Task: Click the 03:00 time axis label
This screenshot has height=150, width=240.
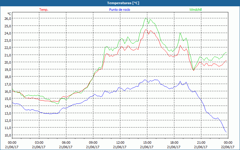Action: pyautogui.click(x=39, y=143)
